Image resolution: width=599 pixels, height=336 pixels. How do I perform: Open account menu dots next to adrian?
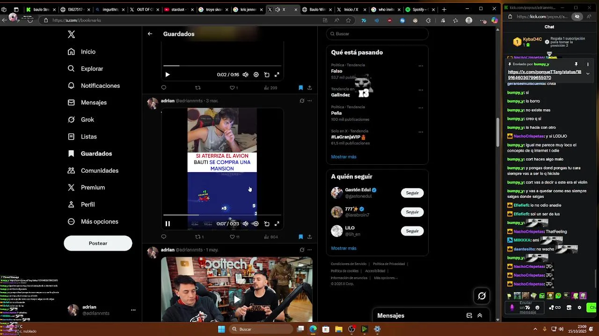(133, 310)
